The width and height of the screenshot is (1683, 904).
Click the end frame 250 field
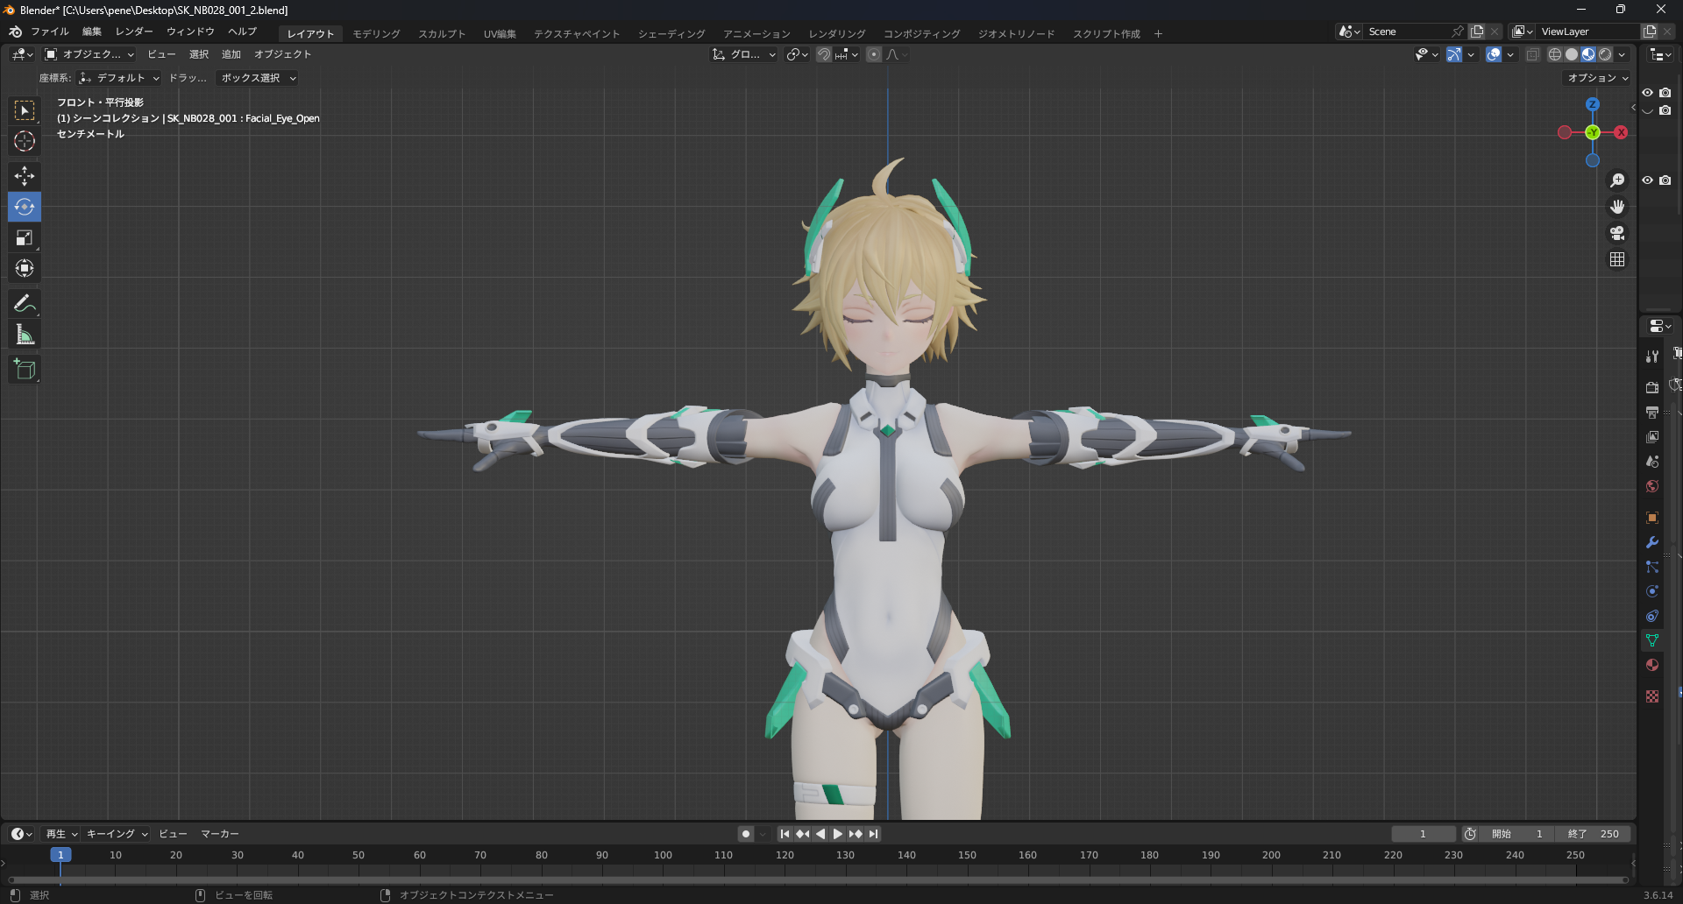click(x=1595, y=834)
